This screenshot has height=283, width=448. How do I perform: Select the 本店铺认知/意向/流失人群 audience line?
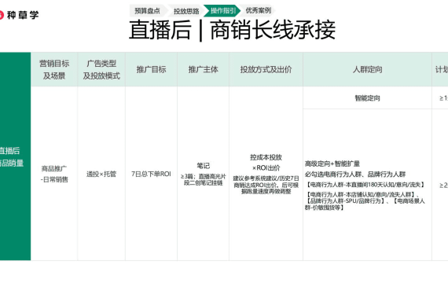tap(362, 194)
